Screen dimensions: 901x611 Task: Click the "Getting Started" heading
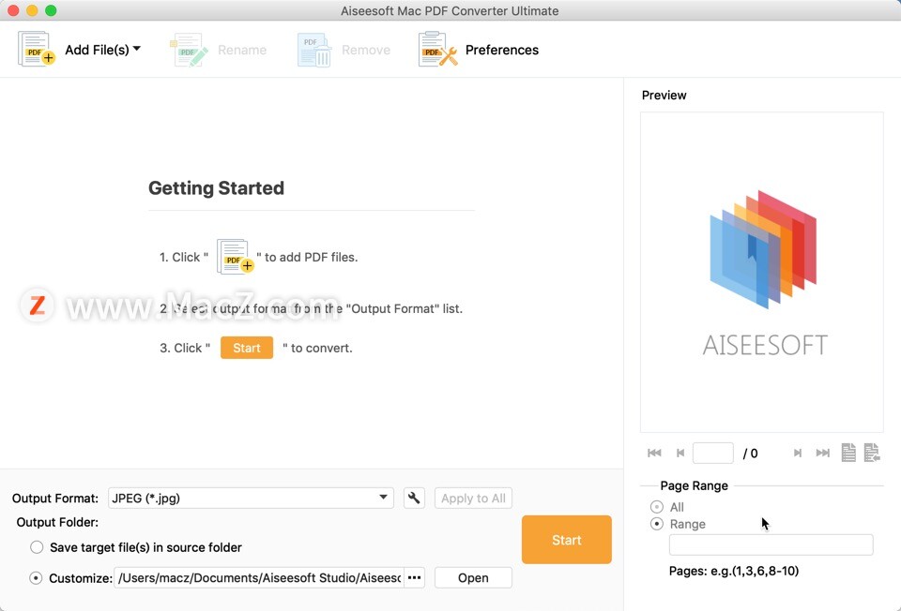[216, 188]
